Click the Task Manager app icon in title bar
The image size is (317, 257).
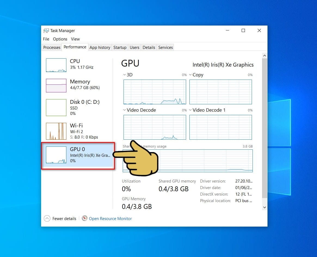[x=46, y=30]
